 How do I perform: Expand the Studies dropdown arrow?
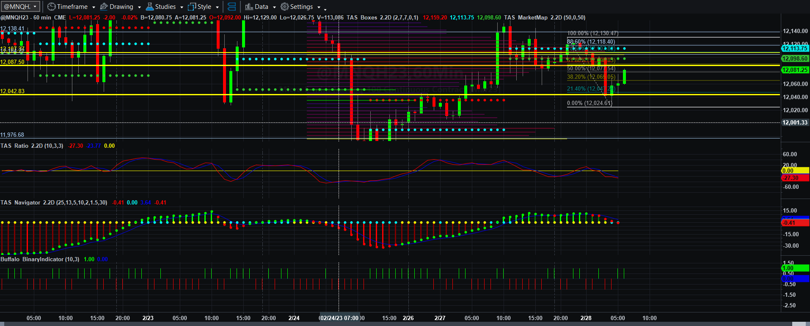(x=182, y=7)
